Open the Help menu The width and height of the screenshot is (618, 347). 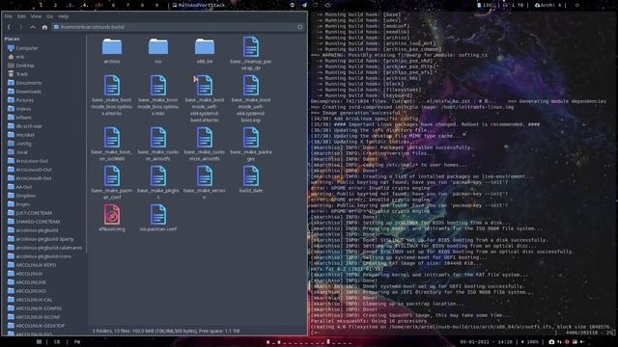[x=63, y=16]
